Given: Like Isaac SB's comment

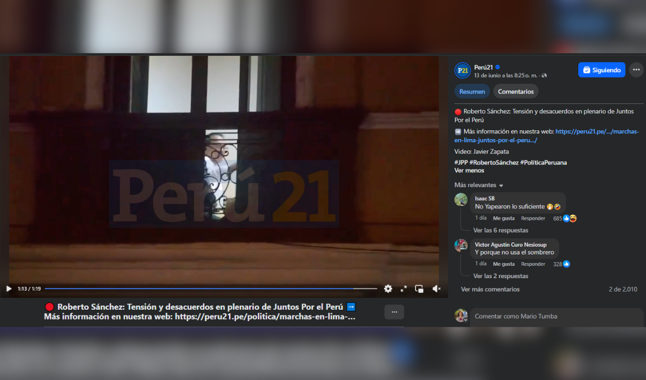Looking at the screenshot, I should [x=504, y=218].
